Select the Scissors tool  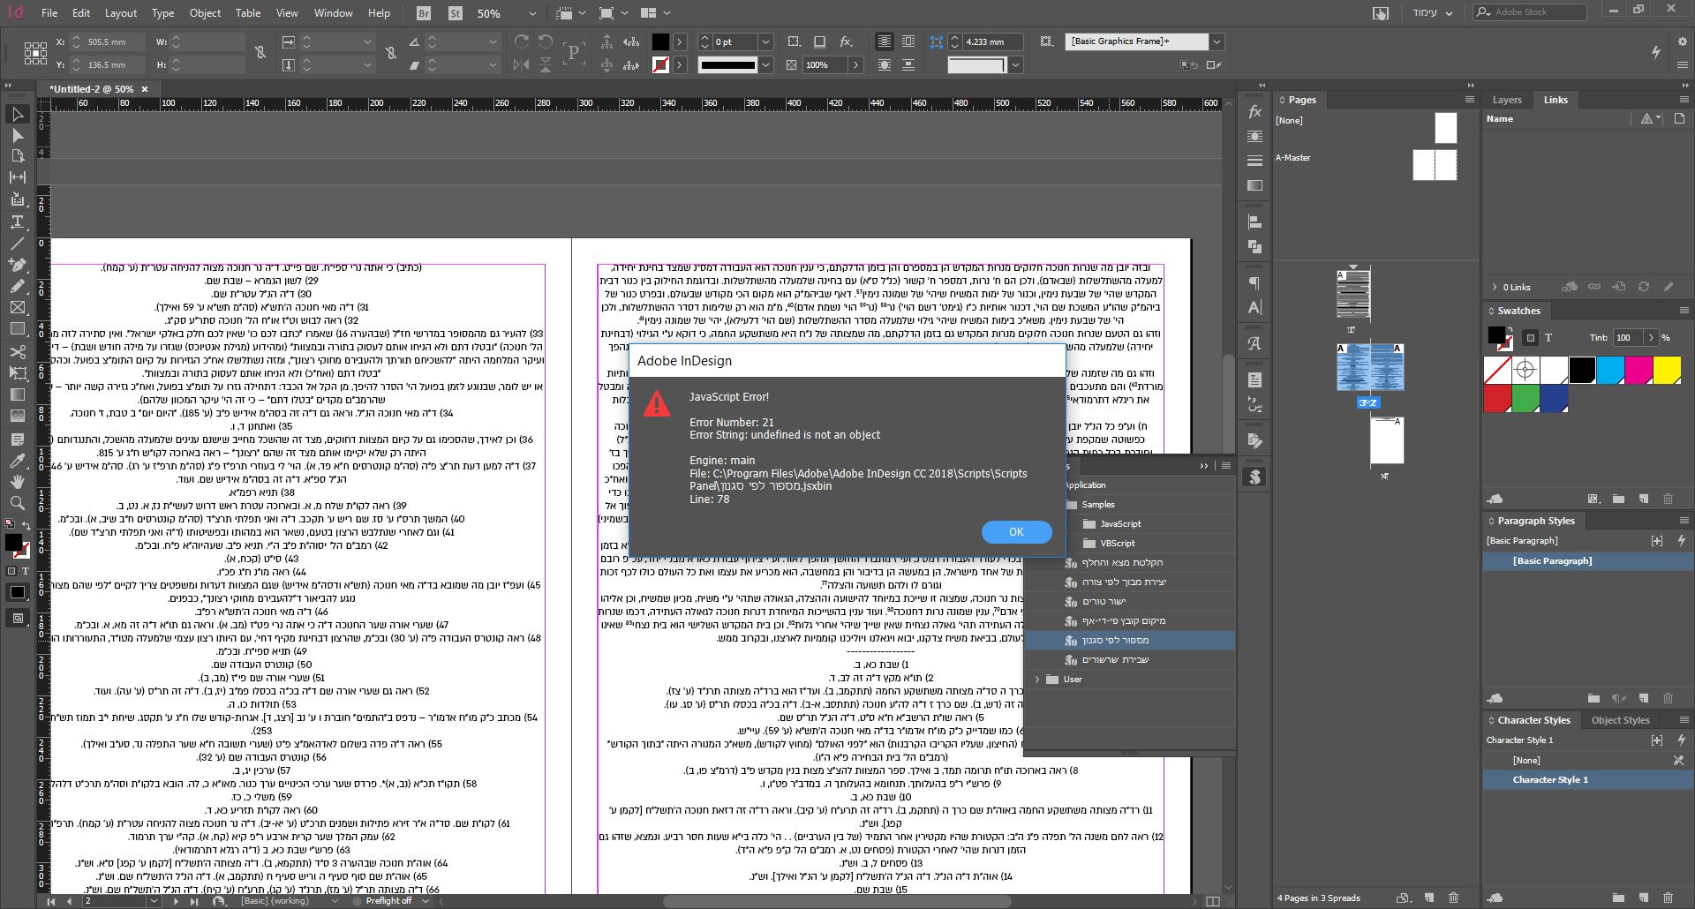(17, 351)
